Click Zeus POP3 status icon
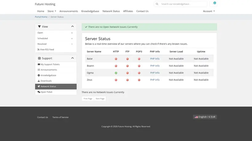252x141 pixels. pyautogui.click(x=139, y=80)
